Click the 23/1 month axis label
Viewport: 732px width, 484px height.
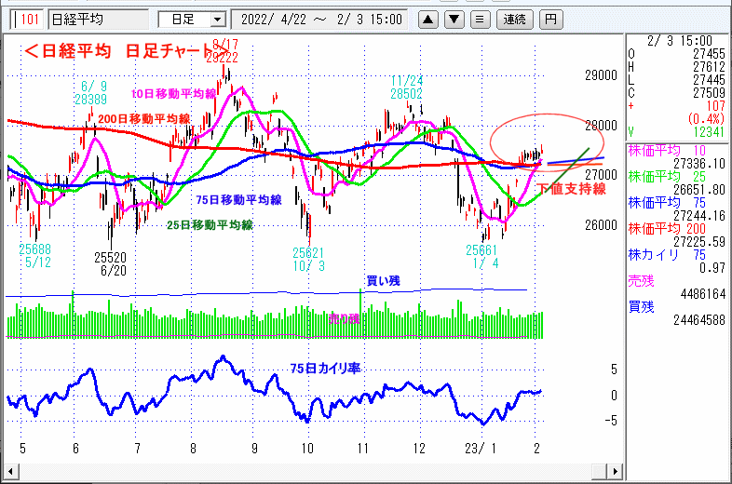(x=481, y=449)
